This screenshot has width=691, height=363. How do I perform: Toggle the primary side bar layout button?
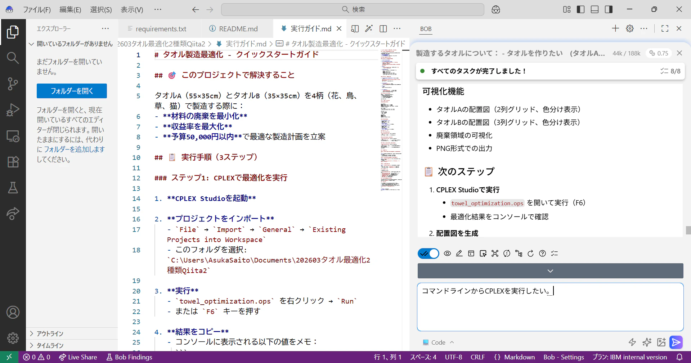click(581, 9)
